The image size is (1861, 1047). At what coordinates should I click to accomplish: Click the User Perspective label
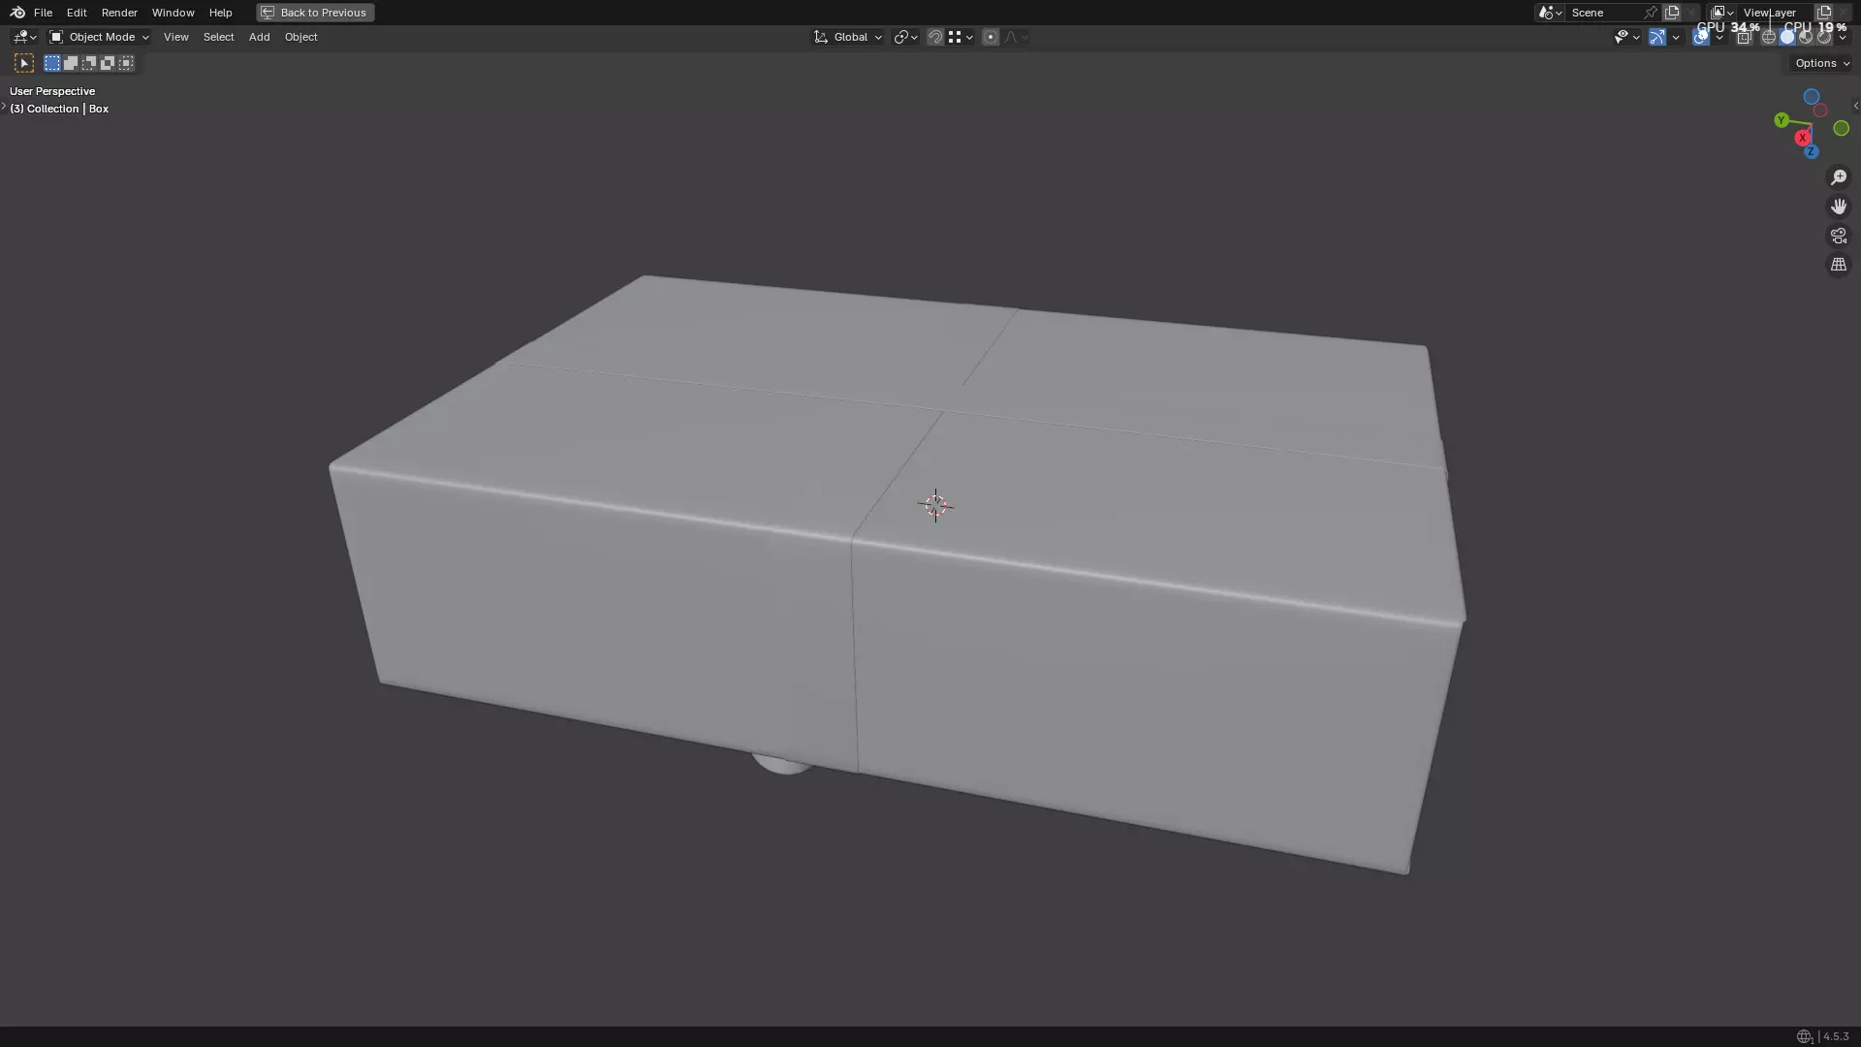52,91
